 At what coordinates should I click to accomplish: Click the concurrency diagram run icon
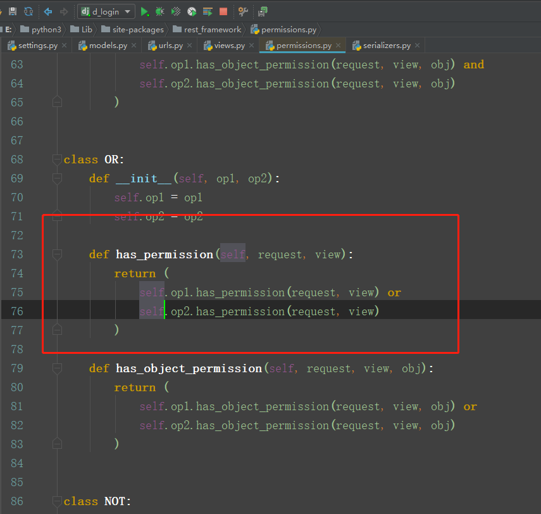pyautogui.click(x=208, y=12)
